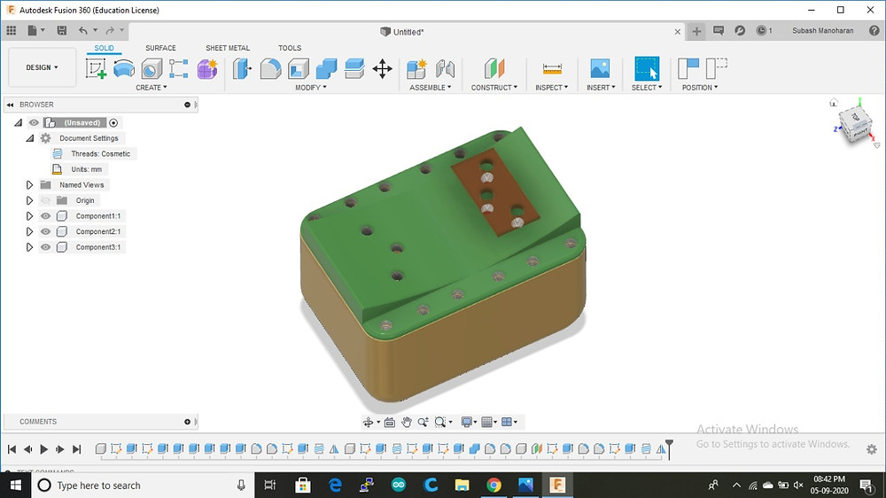The image size is (886, 498).
Task: Switch to the TOOLS tab
Action: click(x=290, y=48)
